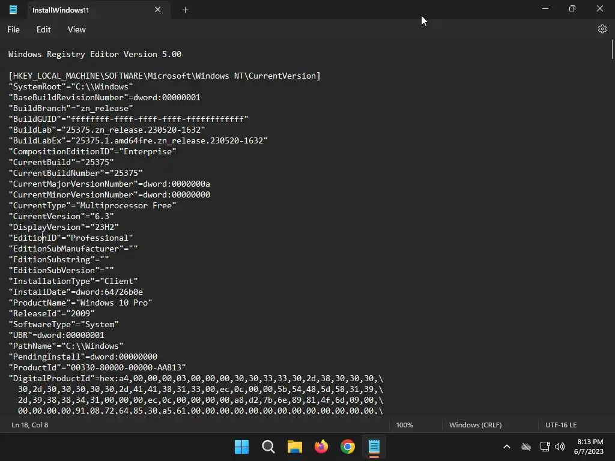Click the "CurrentMinorVersionNumber" line

pos(109,194)
